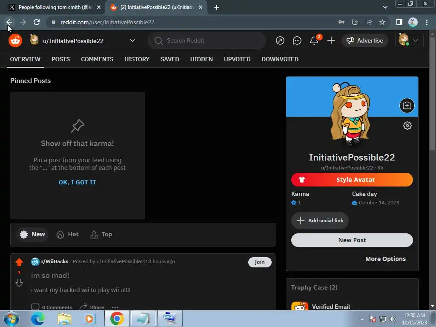
Task: Open the user account dropdown at top right
Action: 409,40
